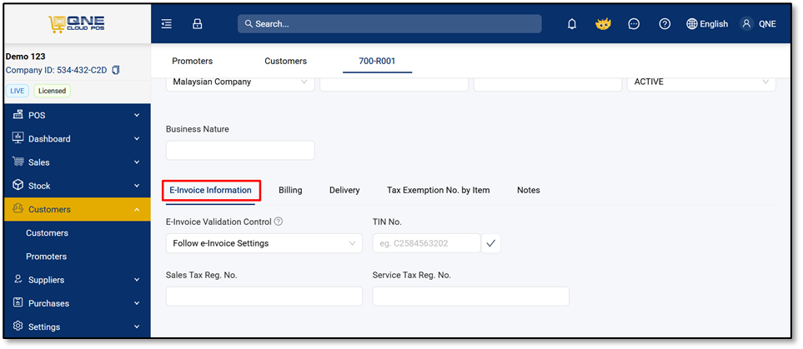Open the E-Invoice Information tab

[210, 190]
